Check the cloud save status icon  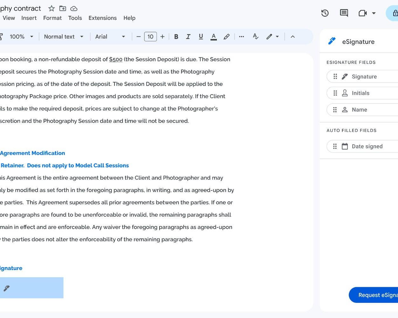tap(74, 9)
